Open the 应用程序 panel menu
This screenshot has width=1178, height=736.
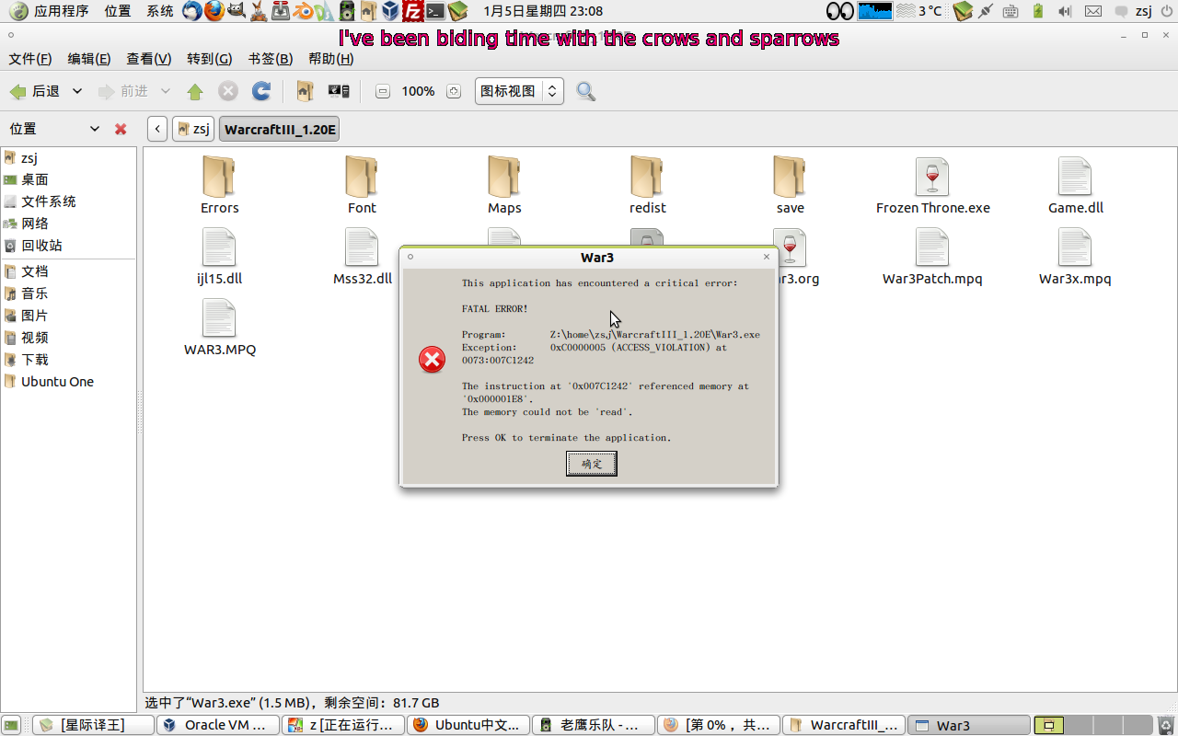(x=49, y=11)
